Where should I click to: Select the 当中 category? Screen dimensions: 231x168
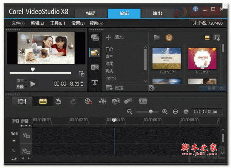(109, 56)
